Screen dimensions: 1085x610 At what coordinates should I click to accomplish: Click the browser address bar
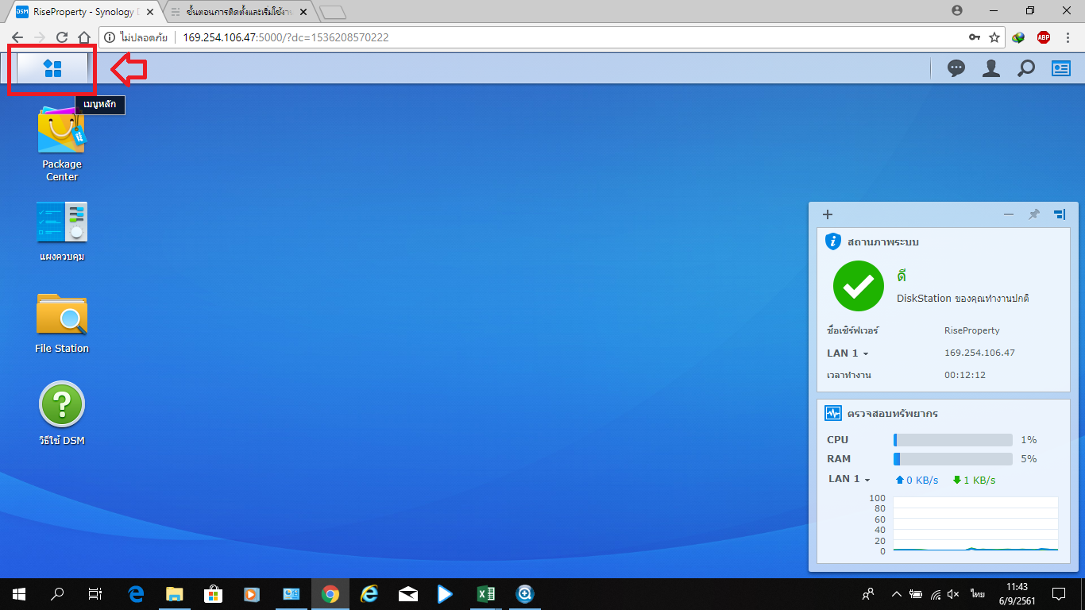pyautogui.click(x=556, y=37)
